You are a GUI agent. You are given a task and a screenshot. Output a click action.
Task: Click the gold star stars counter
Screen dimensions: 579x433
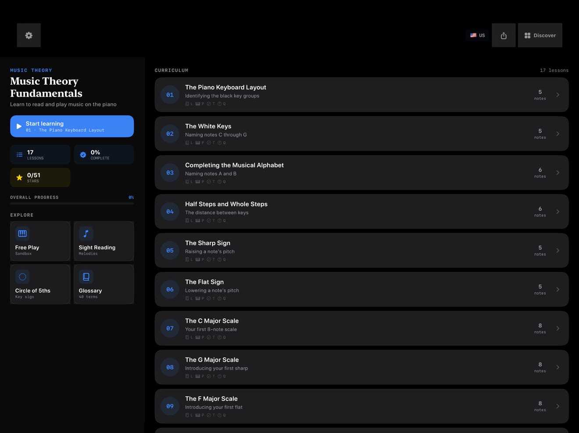click(19, 177)
